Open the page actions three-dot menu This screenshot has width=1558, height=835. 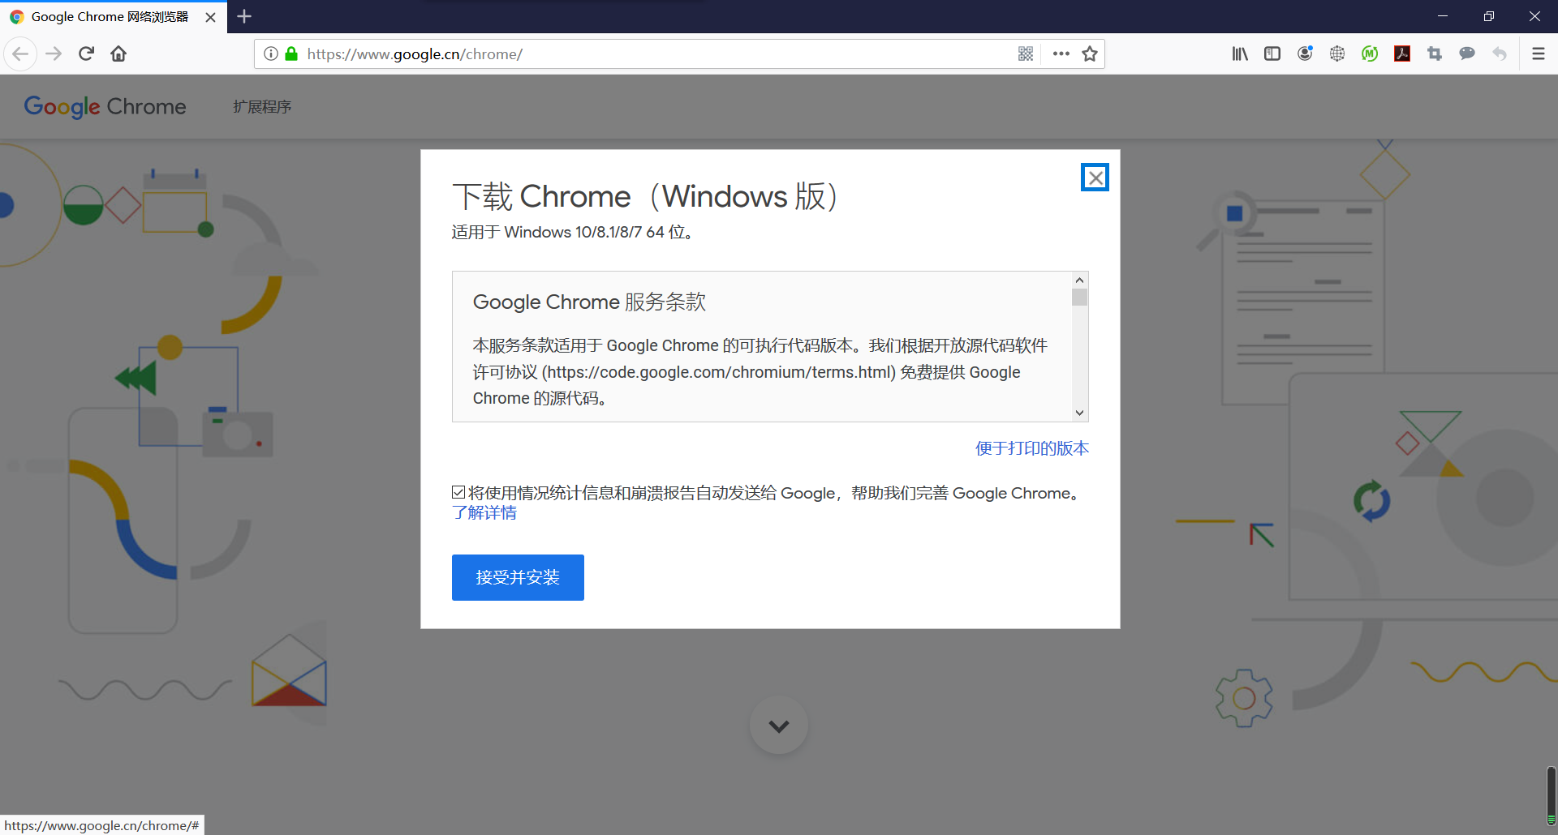pyautogui.click(x=1061, y=54)
